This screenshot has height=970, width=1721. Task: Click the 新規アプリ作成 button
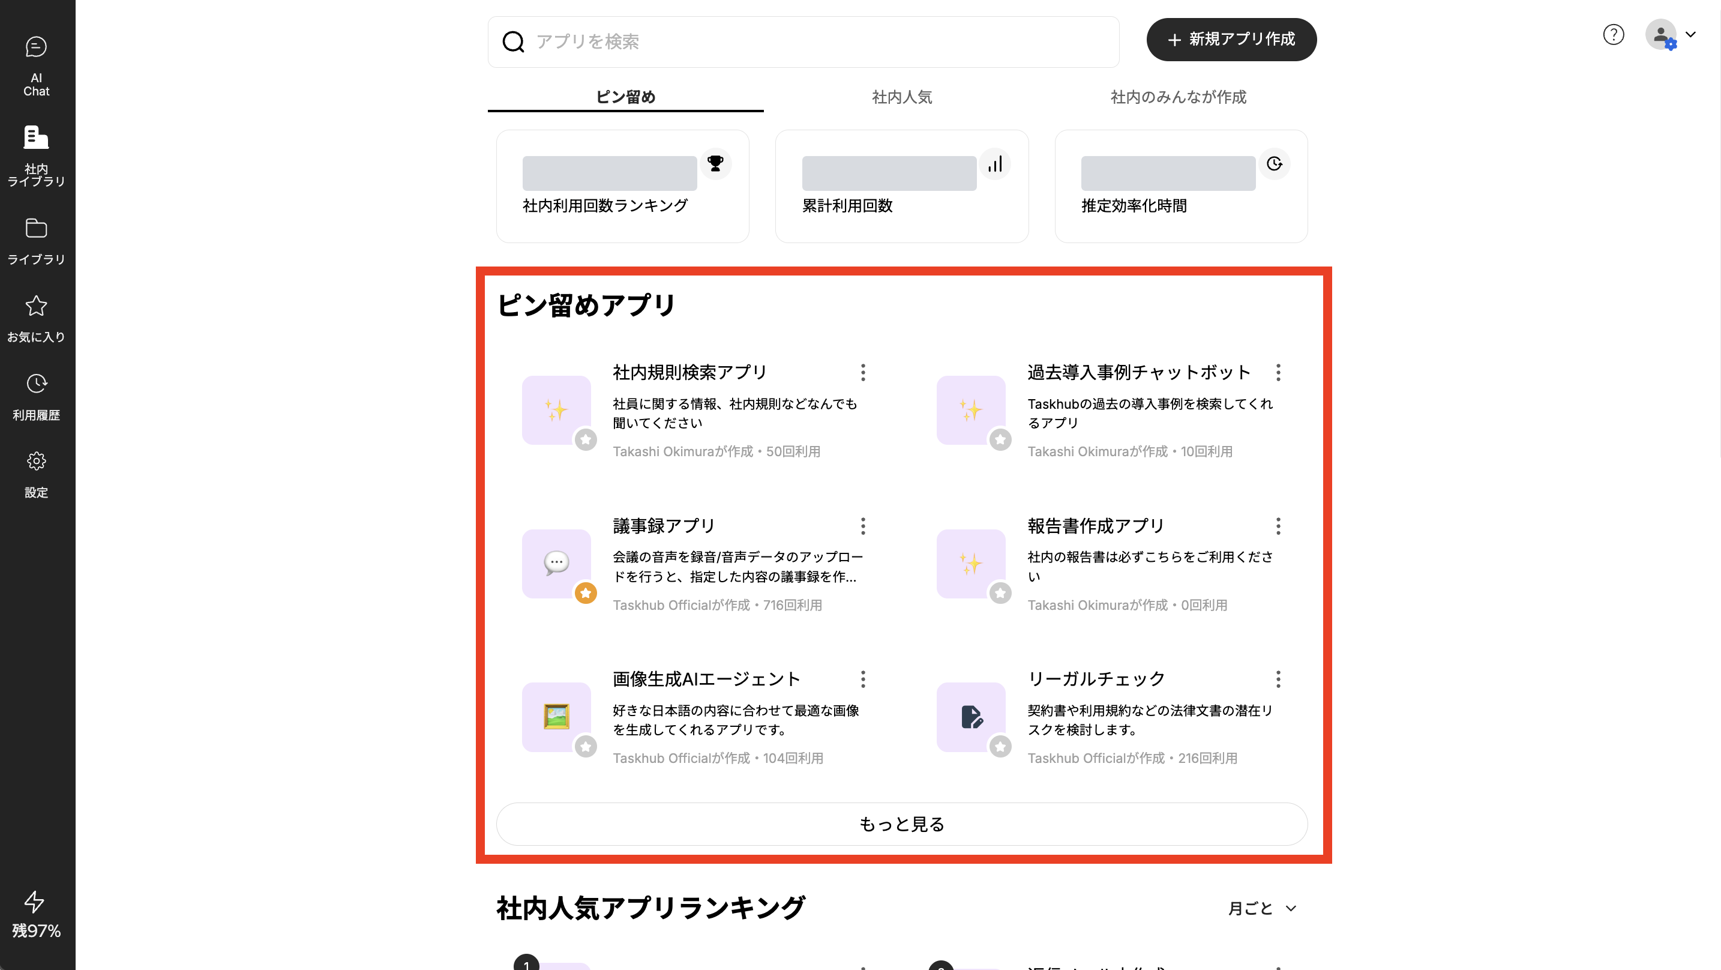[1231, 40]
